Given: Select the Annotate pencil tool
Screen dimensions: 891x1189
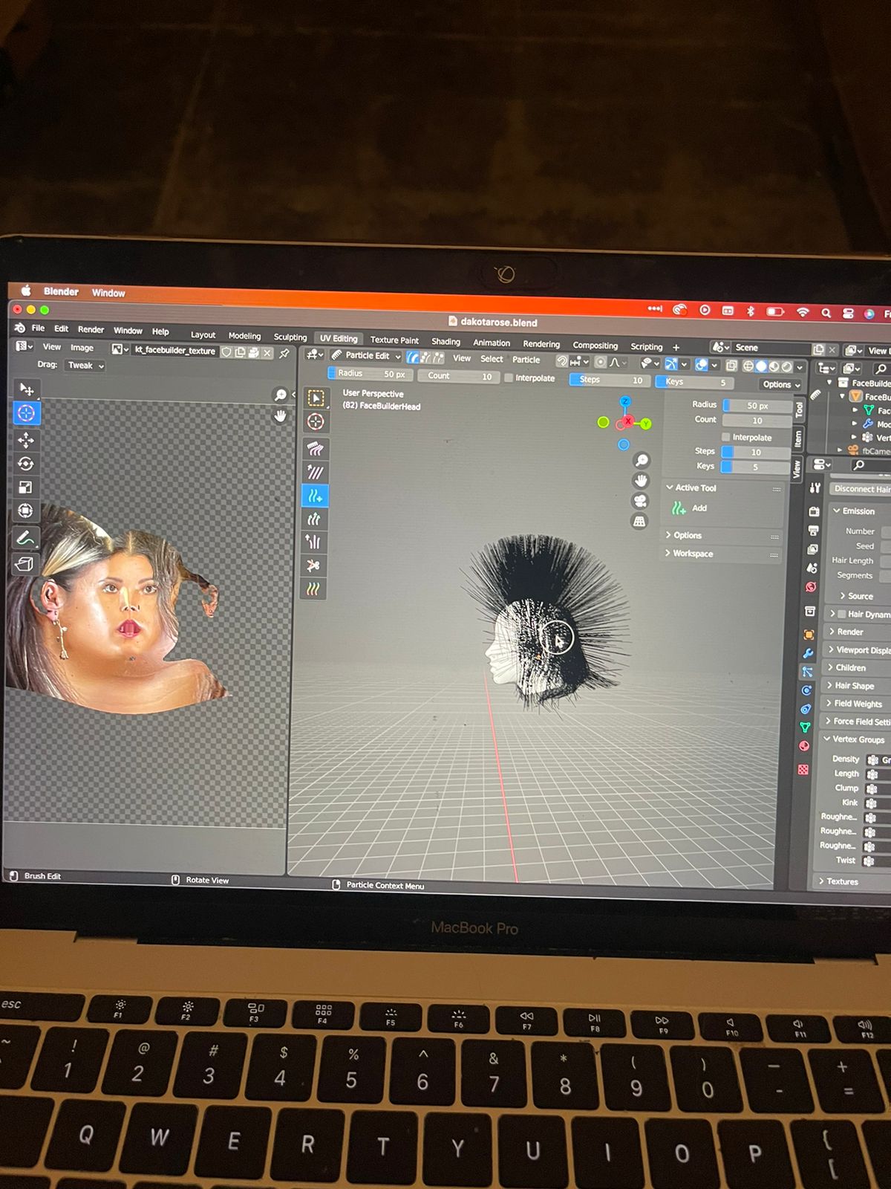Looking at the screenshot, I should pyautogui.click(x=25, y=538).
